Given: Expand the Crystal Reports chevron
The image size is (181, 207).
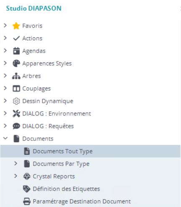Looking at the screenshot, I should 16,176.
